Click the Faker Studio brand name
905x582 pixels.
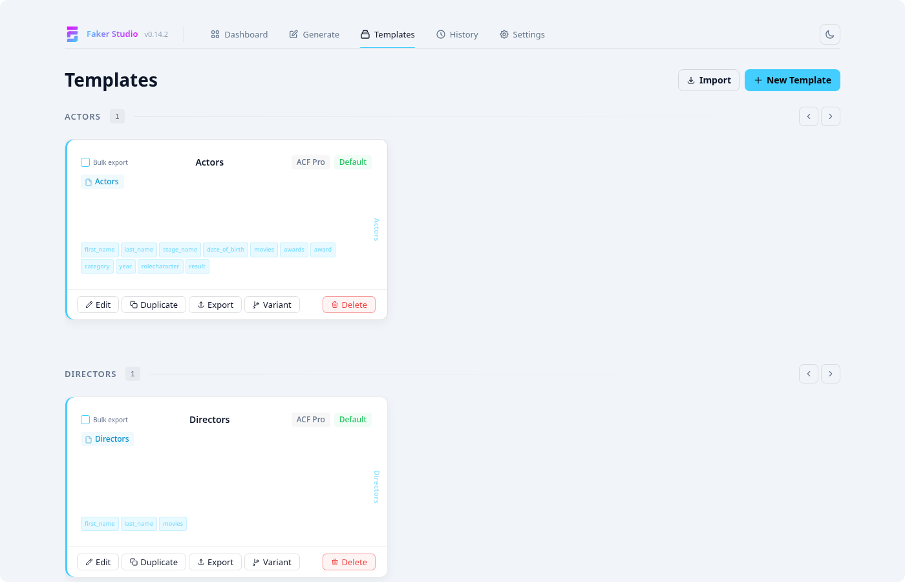point(112,34)
